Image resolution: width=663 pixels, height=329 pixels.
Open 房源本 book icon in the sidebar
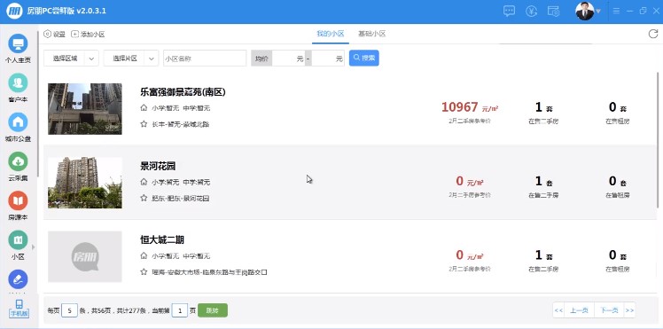pyautogui.click(x=18, y=201)
